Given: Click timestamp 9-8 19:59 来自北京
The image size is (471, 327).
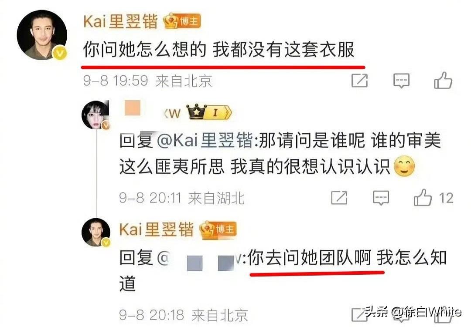Looking at the screenshot, I should coord(148,81).
